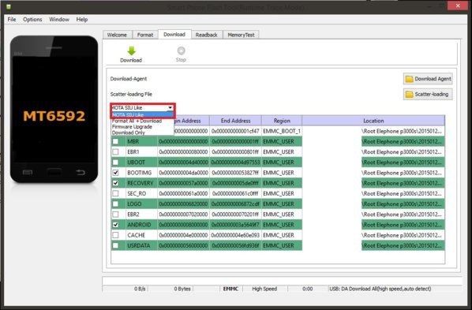This screenshot has width=472, height=310.
Task: Pick Download Only in the dropdown
Action: (129, 133)
